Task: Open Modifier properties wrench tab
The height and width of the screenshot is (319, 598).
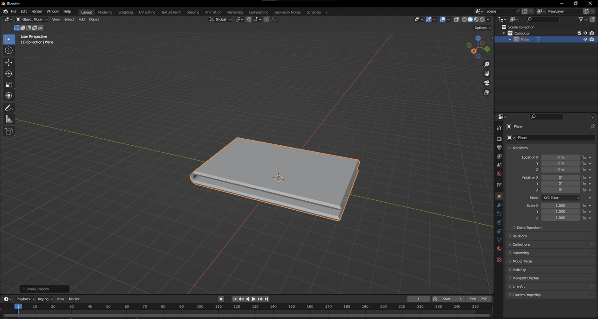Action: point(499,205)
